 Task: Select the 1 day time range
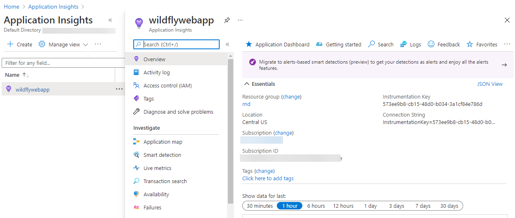tap(370, 206)
